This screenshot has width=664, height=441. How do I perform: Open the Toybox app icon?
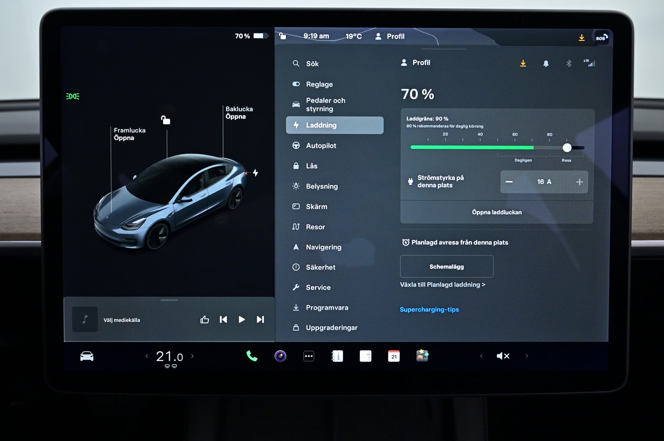(x=422, y=356)
